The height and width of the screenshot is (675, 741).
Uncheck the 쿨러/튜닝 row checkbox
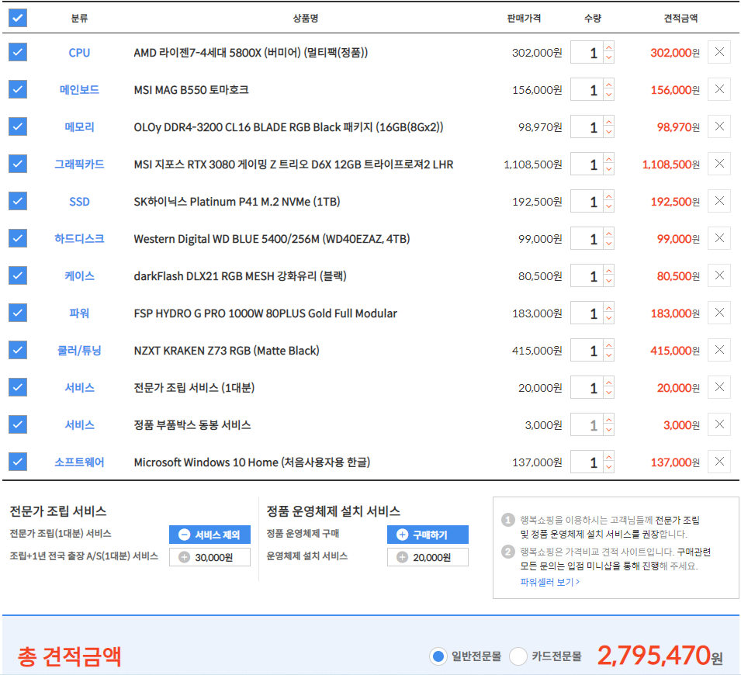18,350
